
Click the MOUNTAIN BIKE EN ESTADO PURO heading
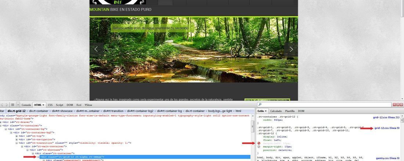120,10
